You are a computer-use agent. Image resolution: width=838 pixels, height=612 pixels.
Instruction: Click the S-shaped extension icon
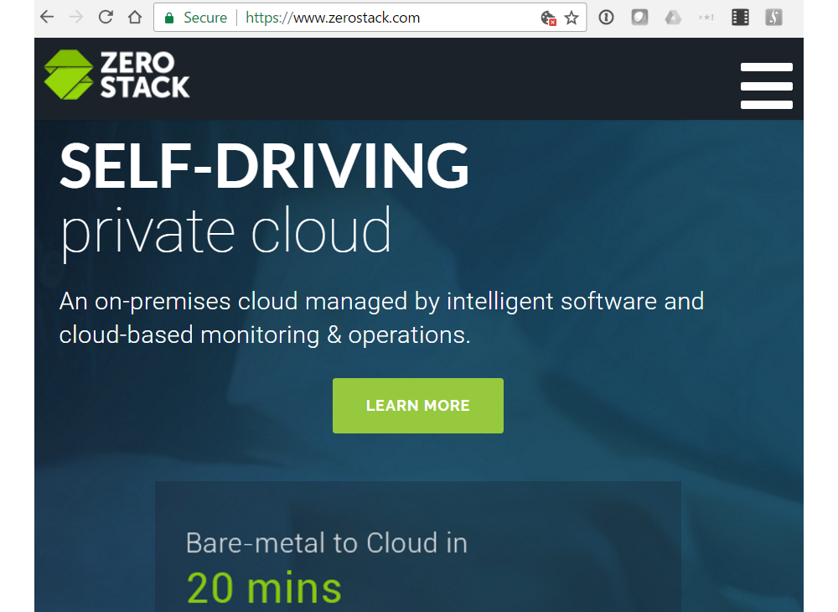[773, 18]
